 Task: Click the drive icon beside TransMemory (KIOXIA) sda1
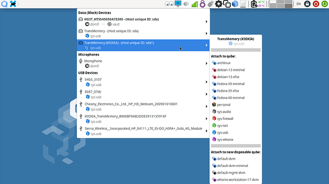click(81, 43)
